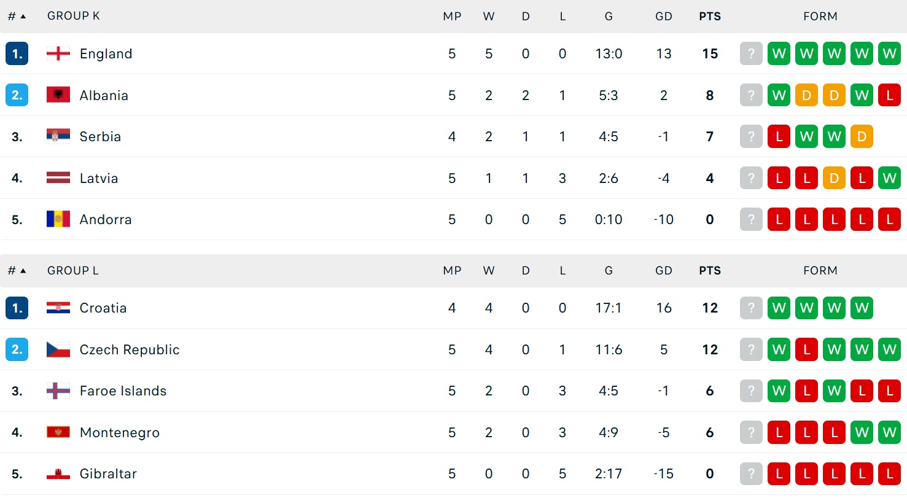
Task: Click the Faroe Islands flag icon
Action: [x=58, y=391]
